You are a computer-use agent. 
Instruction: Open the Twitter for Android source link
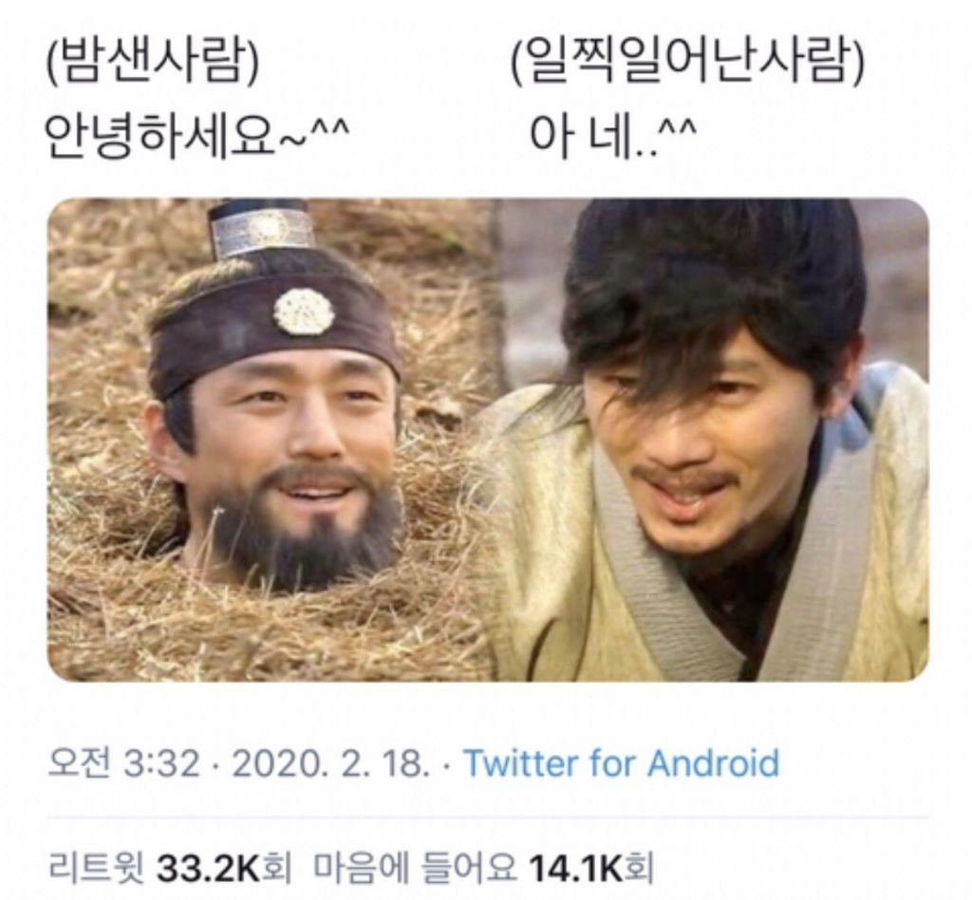(621, 762)
